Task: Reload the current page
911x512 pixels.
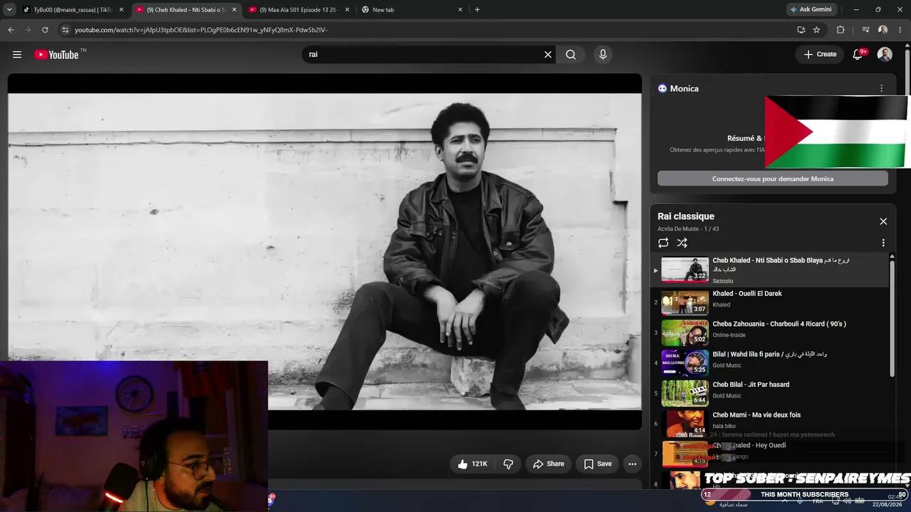Action: [x=45, y=30]
